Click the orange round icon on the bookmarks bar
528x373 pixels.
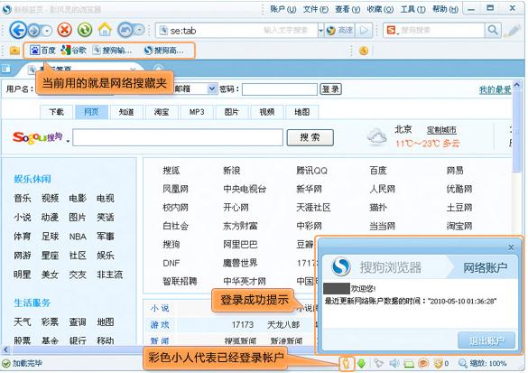(364, 51)
